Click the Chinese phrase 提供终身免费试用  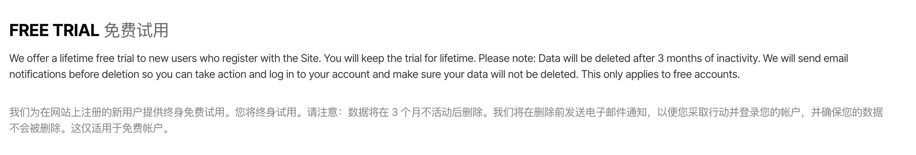[x=184, y=112]
